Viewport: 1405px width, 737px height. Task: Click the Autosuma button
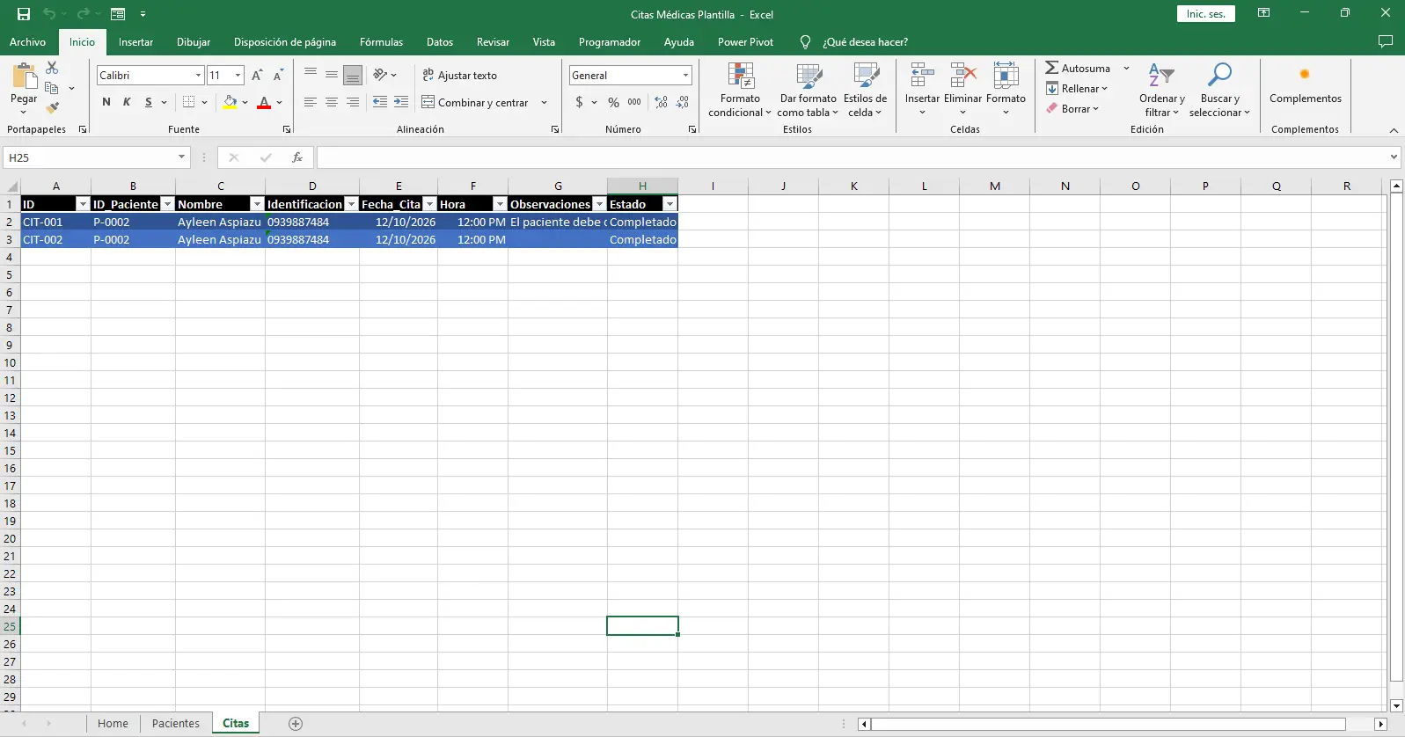tap(1078, 69)
